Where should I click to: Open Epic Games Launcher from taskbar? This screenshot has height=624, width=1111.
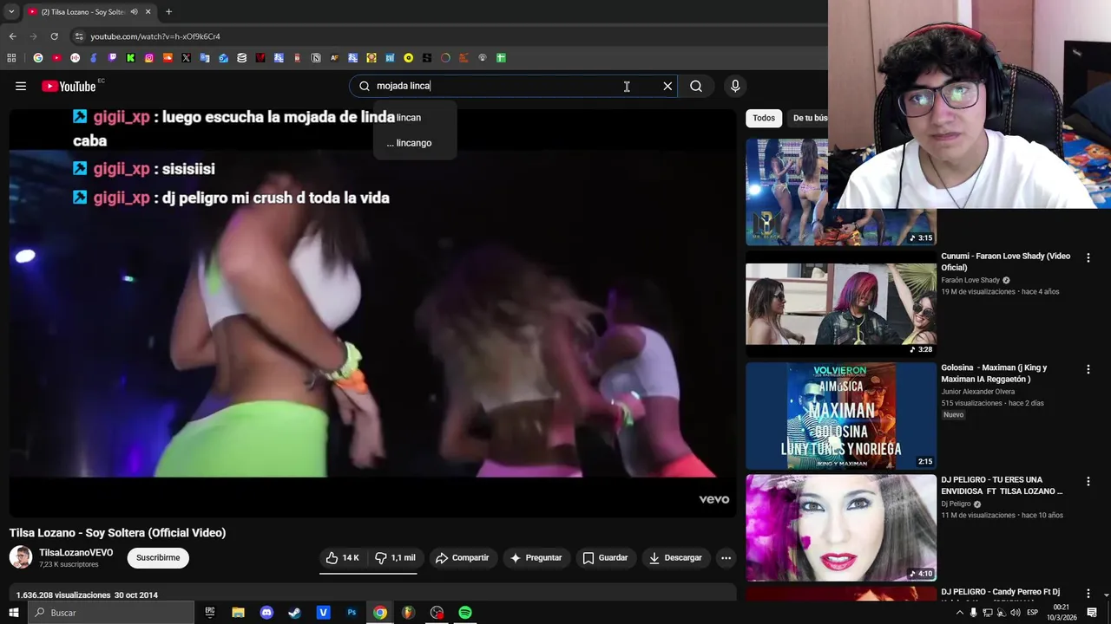(x=209, y=613)
